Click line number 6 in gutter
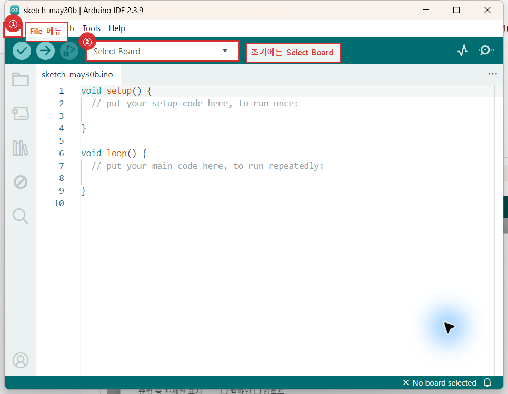 click(62, 154)
